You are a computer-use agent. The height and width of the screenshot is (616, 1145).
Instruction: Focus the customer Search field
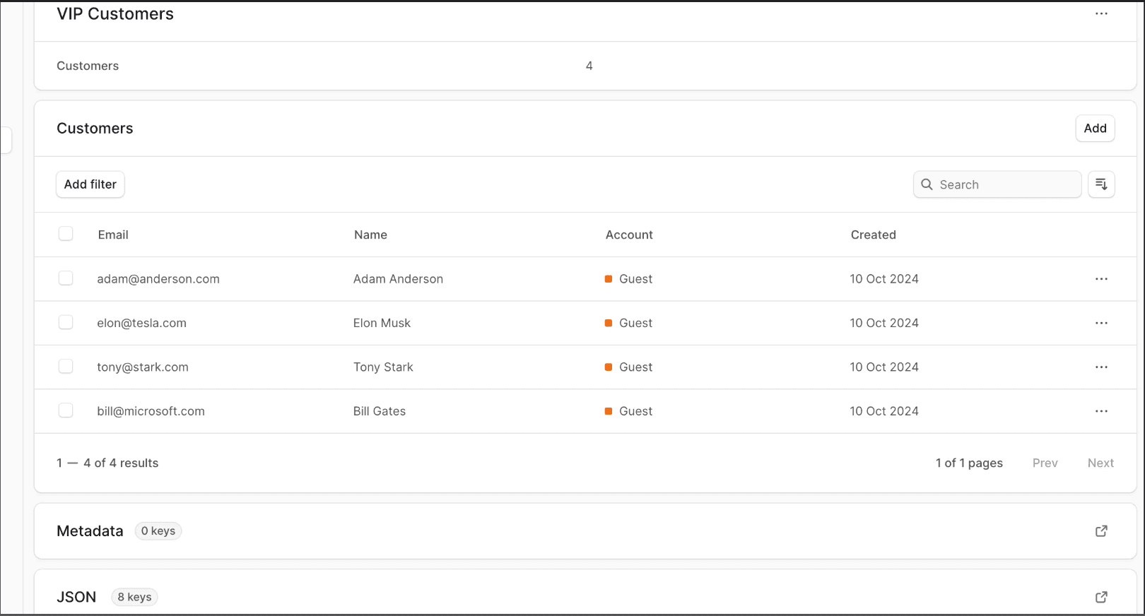(997, 184)
